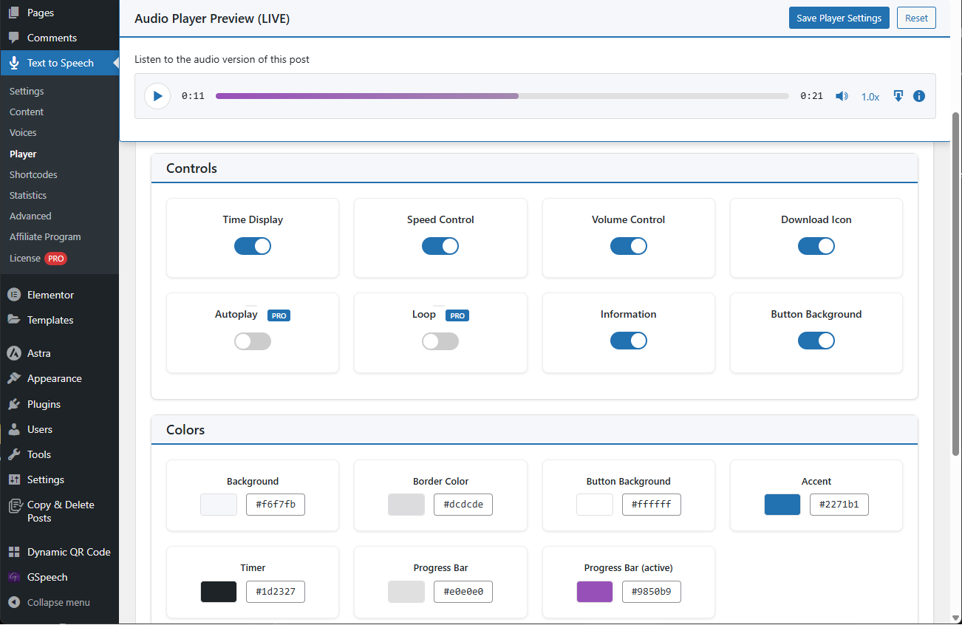This screenshot has height=625, width=962.
Task: Click the PRO badge next to Loop
Action: [x=457, y=315]
